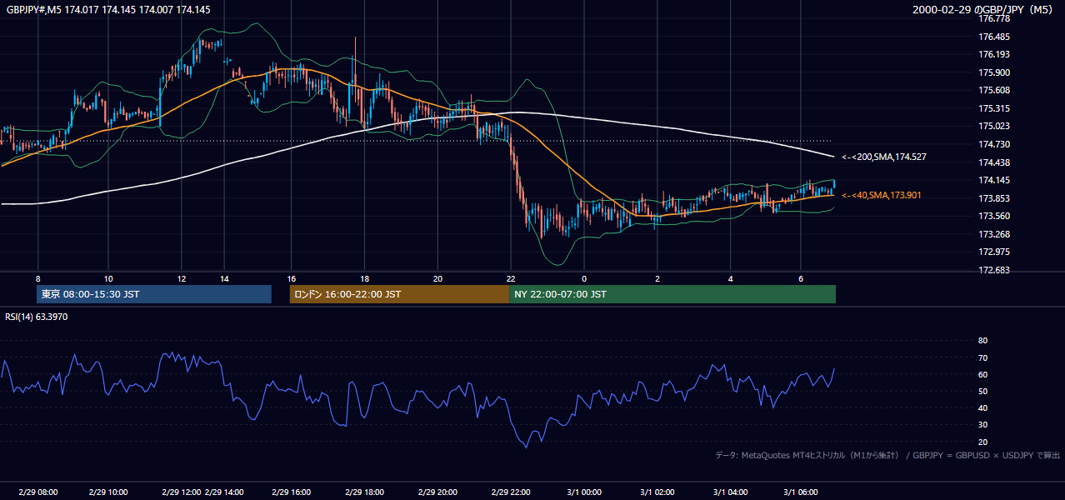Image resolution: width=1065 pixels, height=500 pixels.
Task: Select the RSI scale value 60
Action: 982,374
